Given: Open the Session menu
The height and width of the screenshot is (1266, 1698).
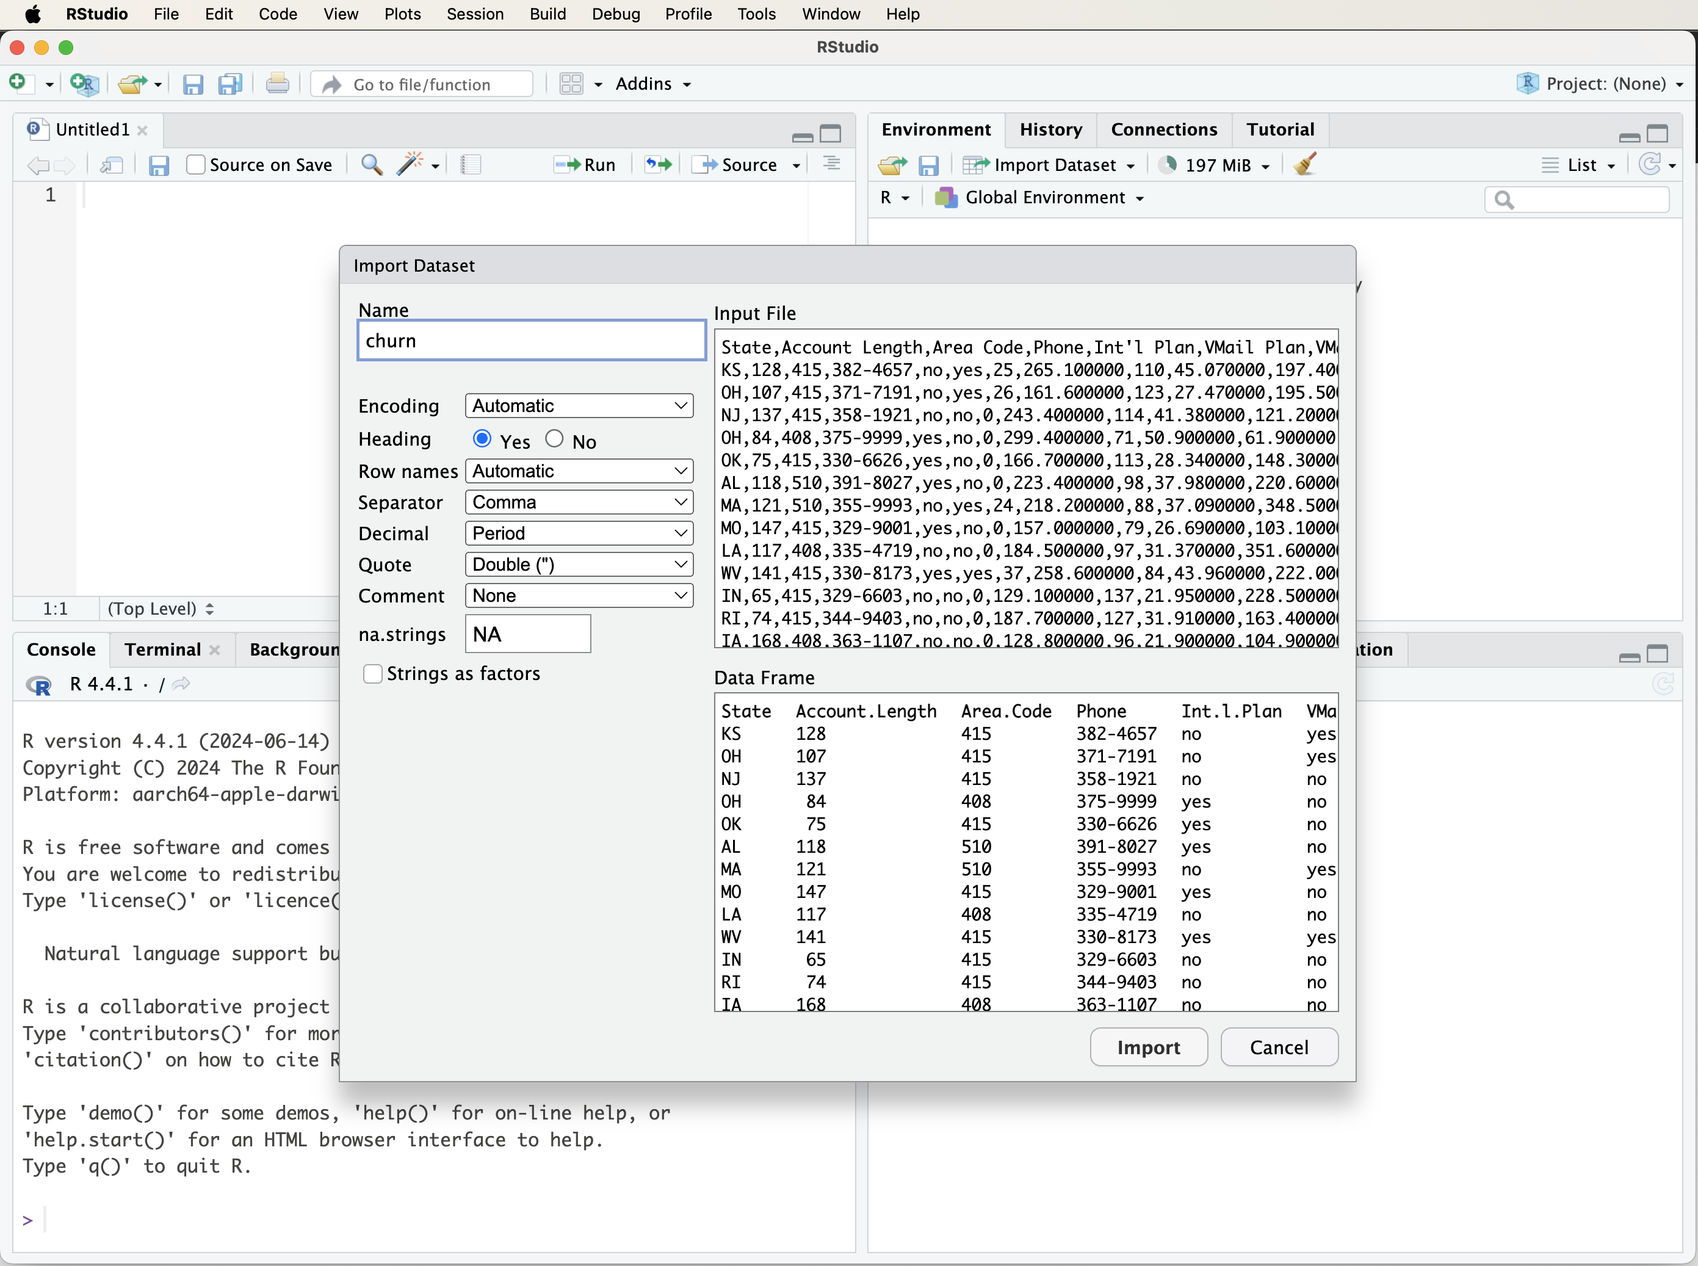Looking at the screenshot, I should coord(474,14).
